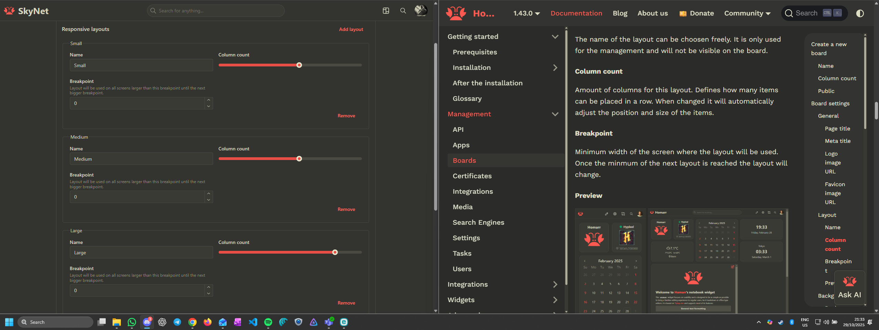Increment the Large layout breakpoint value

pyautogui.click(x=209, y=287)
